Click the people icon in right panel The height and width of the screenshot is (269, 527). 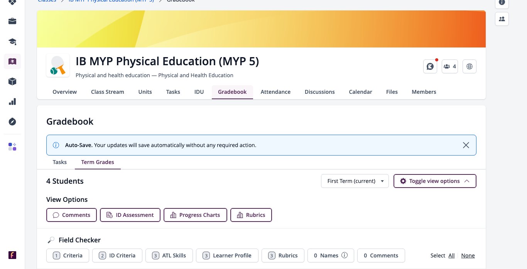(502, 19)
